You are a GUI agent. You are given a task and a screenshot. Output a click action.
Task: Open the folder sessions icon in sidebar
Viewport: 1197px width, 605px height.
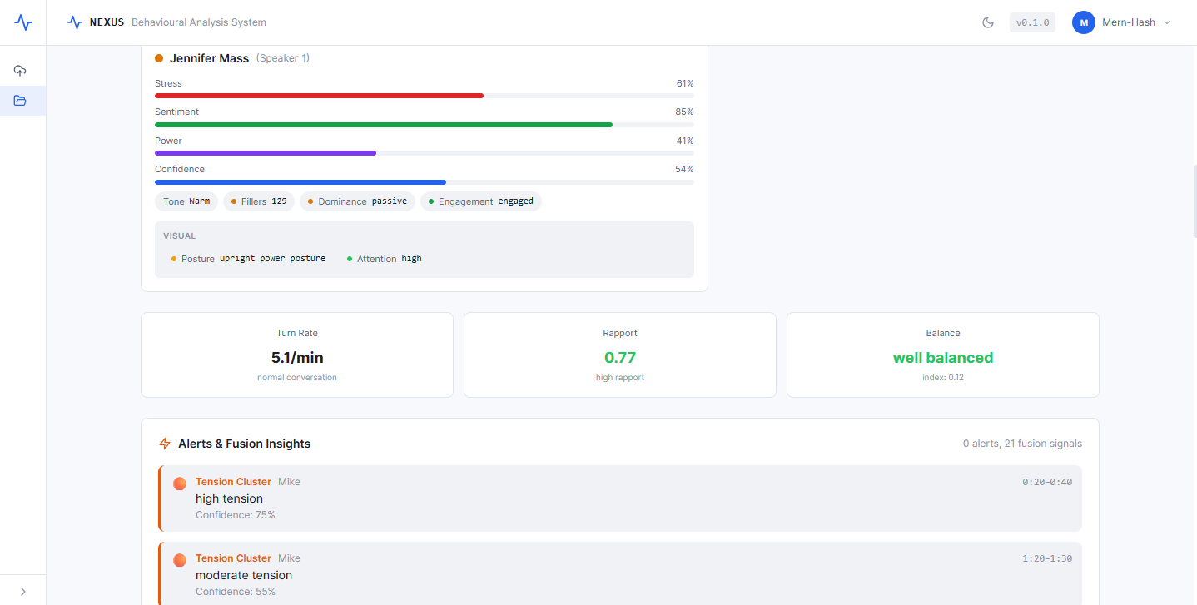pyautogui.click(x=21, y=101)
